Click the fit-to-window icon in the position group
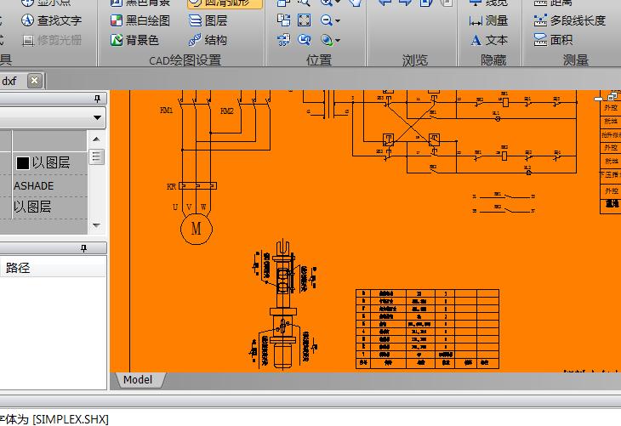The height and width of the screenshot is (426, 621). point(305,20)
